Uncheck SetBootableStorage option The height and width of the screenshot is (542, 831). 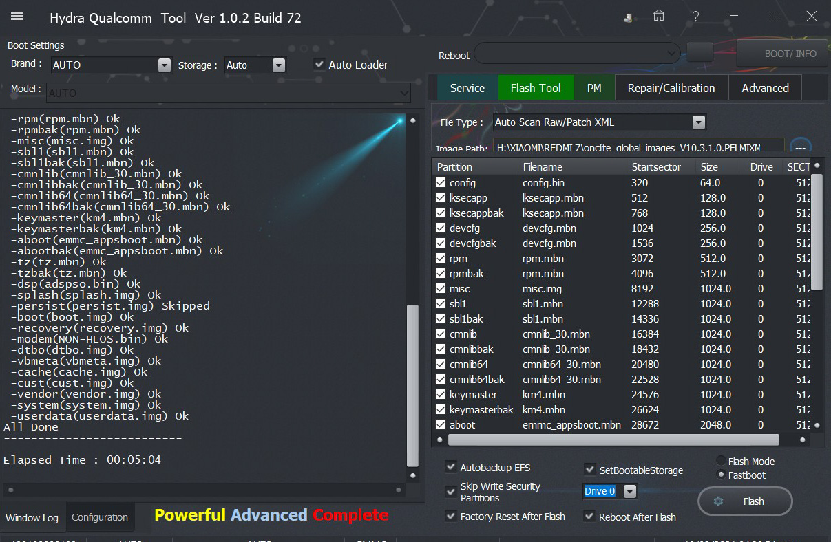(x=590, y=470)
